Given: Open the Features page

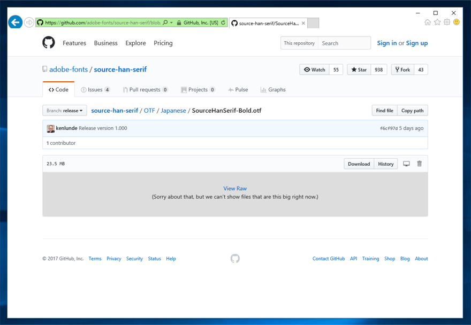Looking at the screenshot, I should click(x=74, y=43).
